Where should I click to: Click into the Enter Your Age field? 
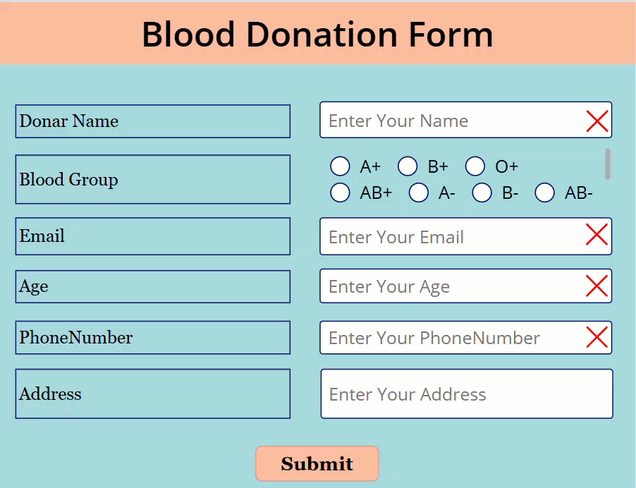click(452, 286)
